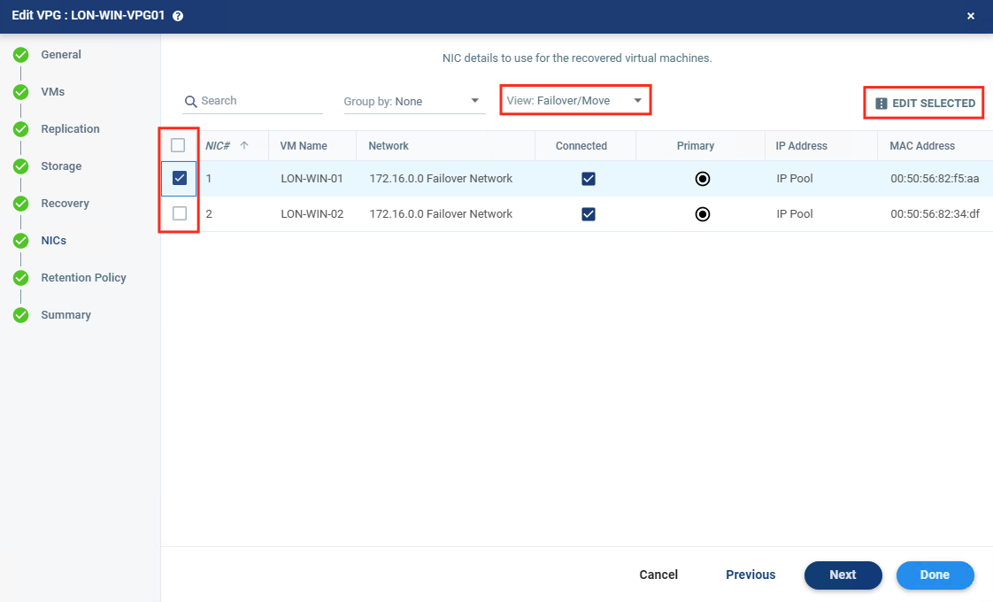Uncheck Connected for LON-WIN-02
The height and width of the screenshot is (602, 993).
[589, 214]
